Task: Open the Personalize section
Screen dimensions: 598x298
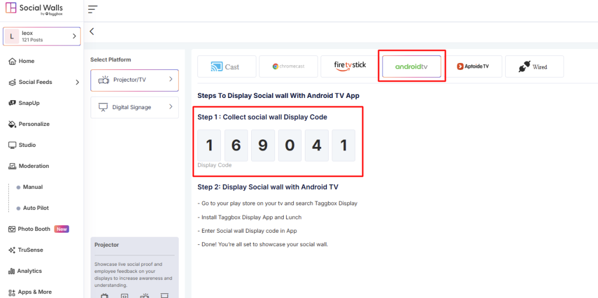Action: click(34, 124)
